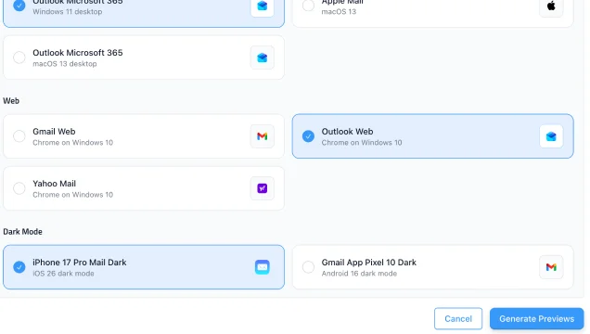Click the Apple logo icon on Apple Mail card

point(551,6)
